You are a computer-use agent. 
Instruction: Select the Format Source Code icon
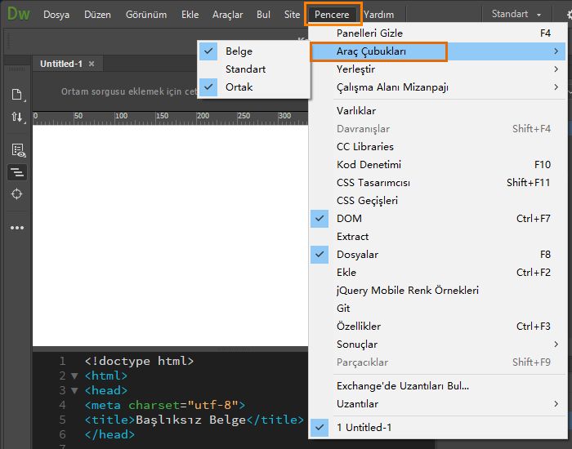(16, 172)
